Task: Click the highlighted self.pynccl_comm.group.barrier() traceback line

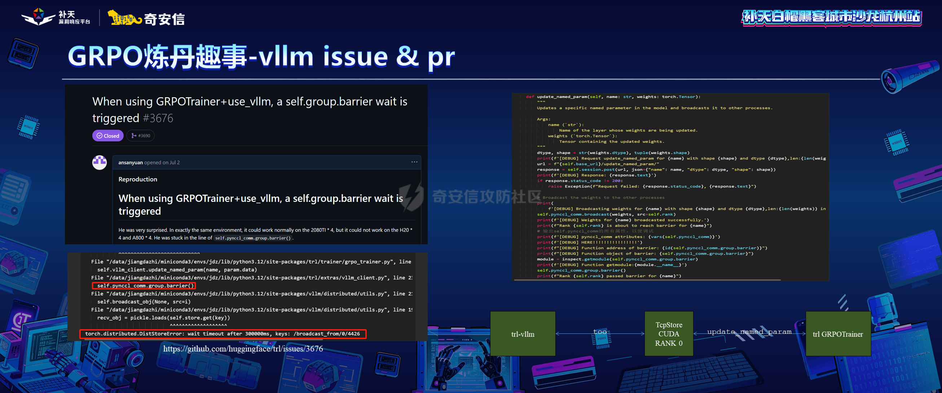Action: click(144, 285)
